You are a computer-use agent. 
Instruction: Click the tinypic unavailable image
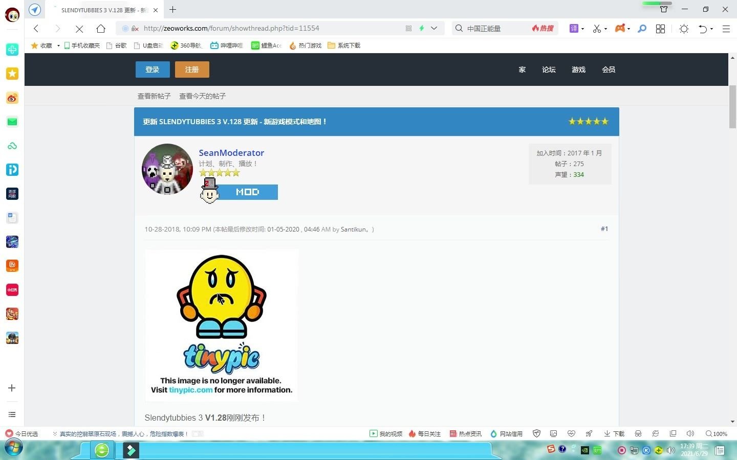tap(222, 325)
